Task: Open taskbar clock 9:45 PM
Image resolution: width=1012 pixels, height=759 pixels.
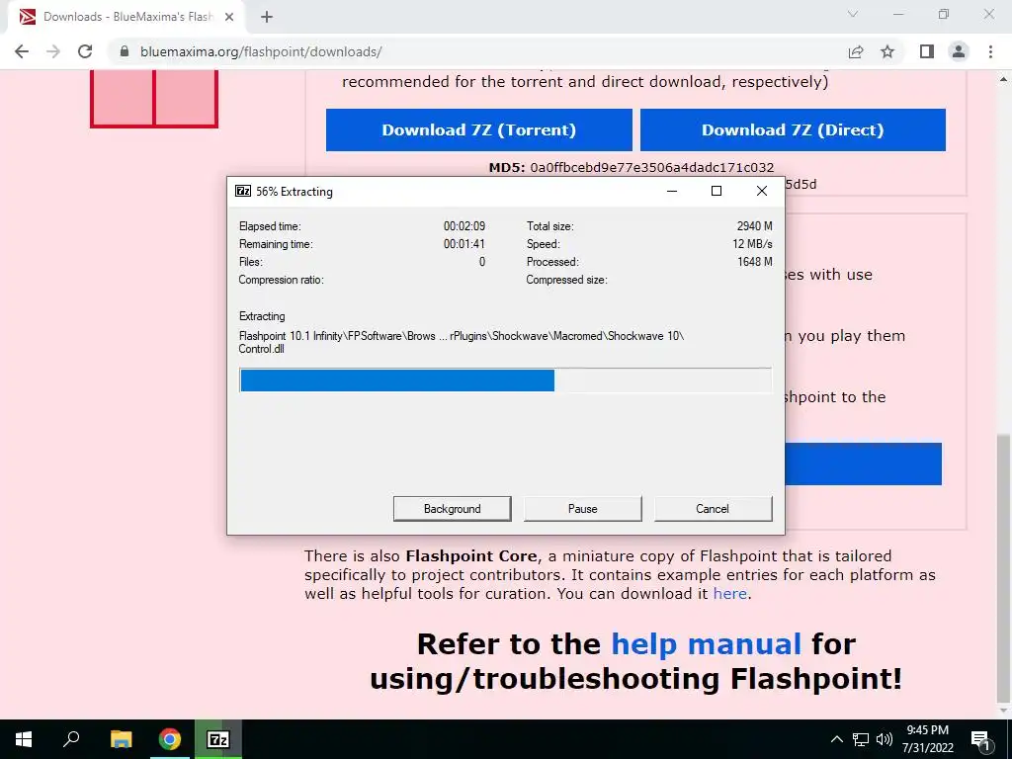Action: tap(927, 739)
